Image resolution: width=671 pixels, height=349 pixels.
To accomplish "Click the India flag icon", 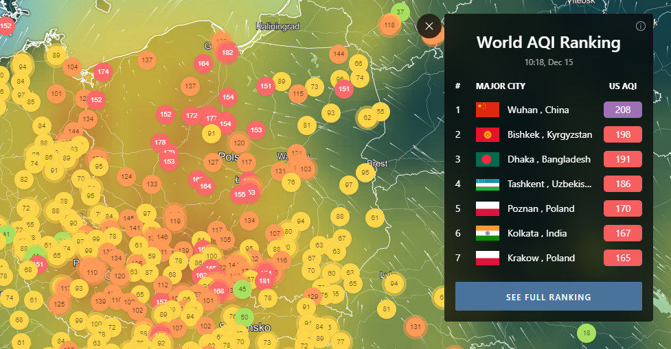I will click(488, 233).
